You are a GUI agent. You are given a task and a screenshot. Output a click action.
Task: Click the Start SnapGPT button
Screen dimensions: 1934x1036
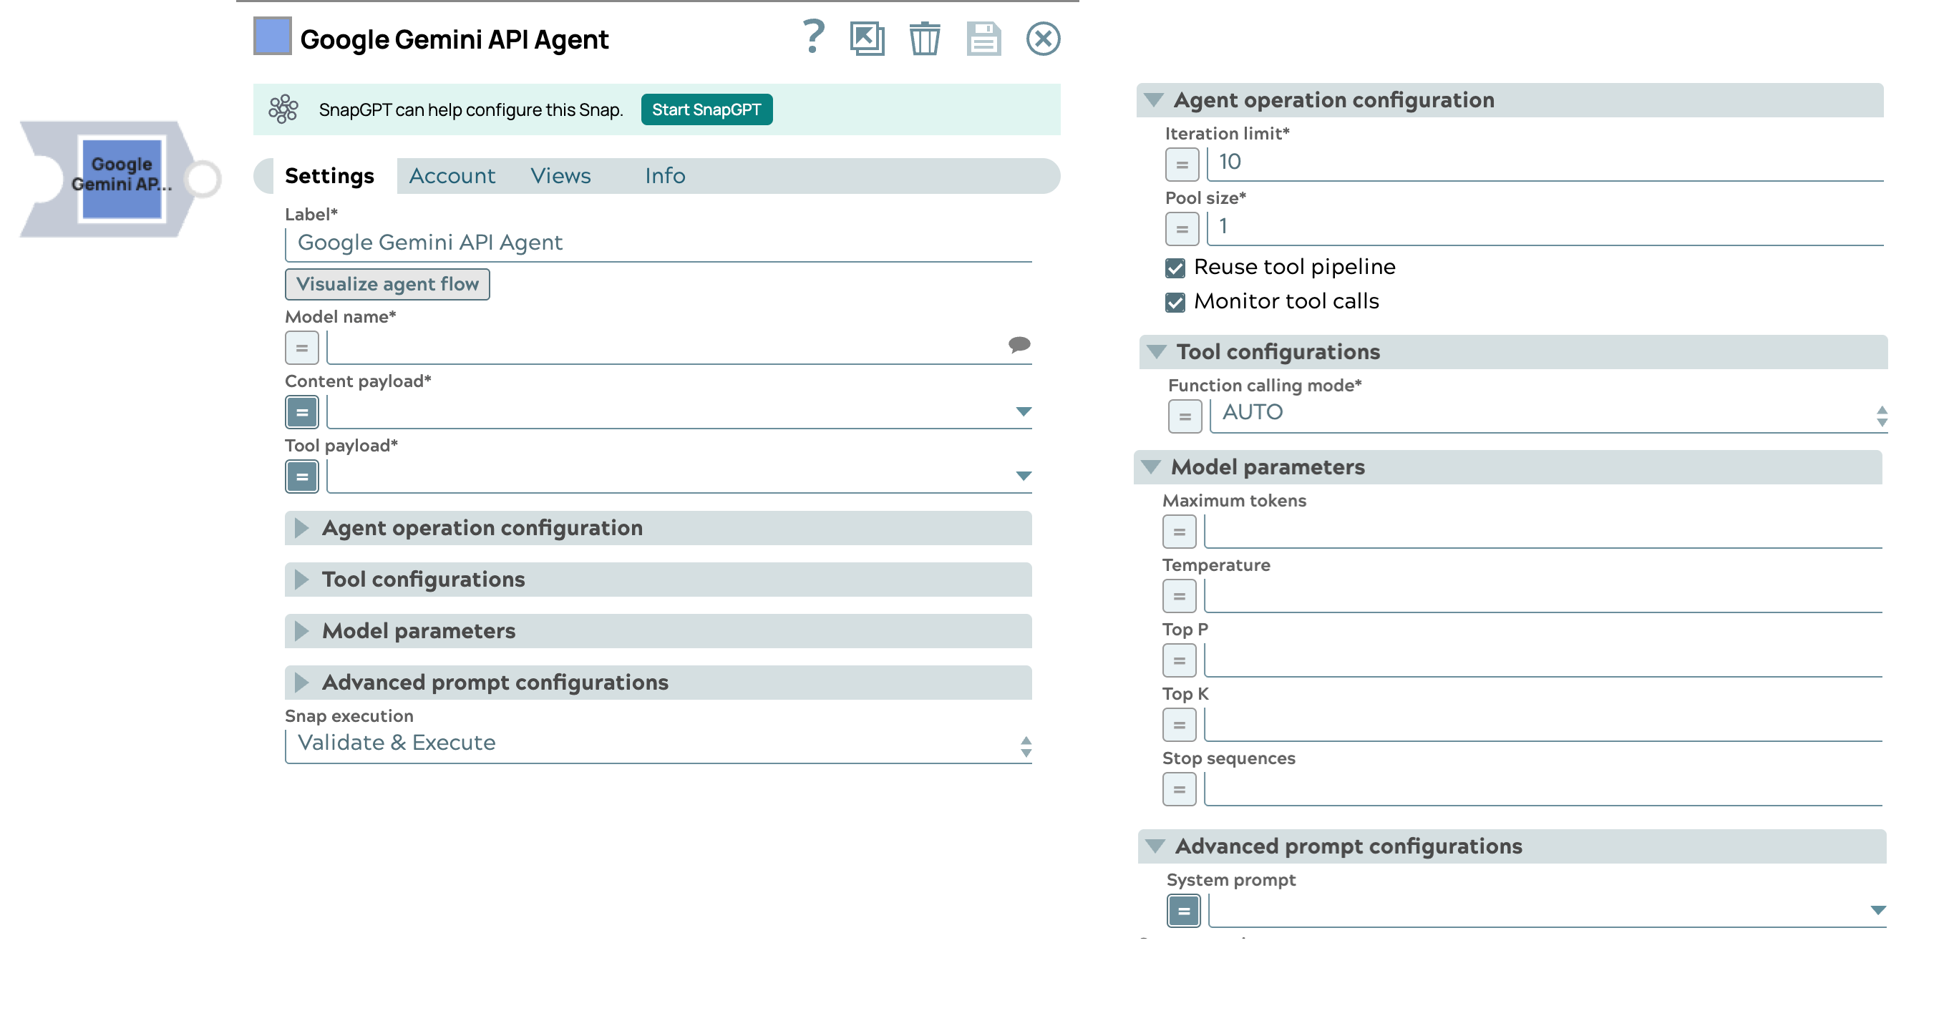pos(706,109)
